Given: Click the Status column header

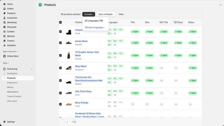Looking at the screenshot, I should pyautogui.click(x=191, y=22).
